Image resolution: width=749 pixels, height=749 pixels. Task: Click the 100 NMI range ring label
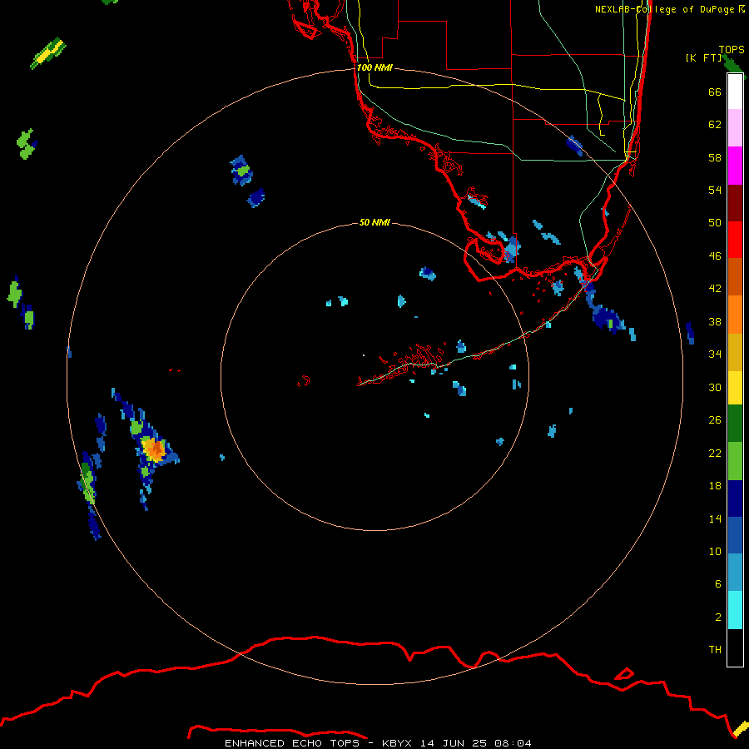(x=374, y=67)
